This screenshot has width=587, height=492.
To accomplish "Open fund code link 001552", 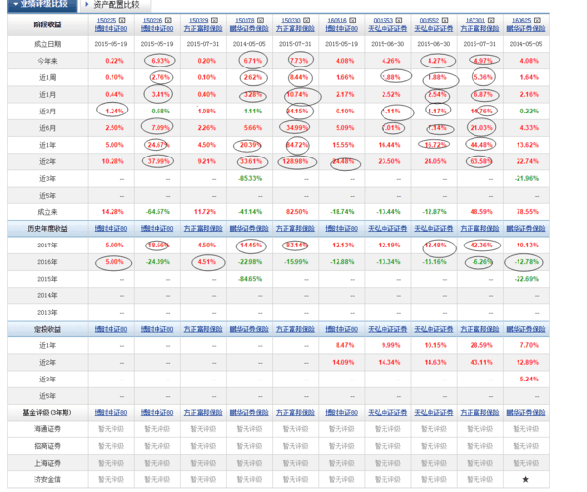I will (429, 21).
